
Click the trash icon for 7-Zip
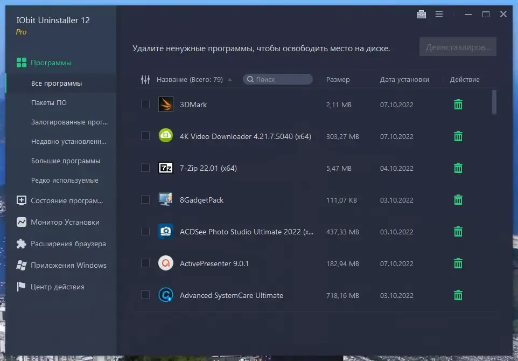tap(458, 168)
